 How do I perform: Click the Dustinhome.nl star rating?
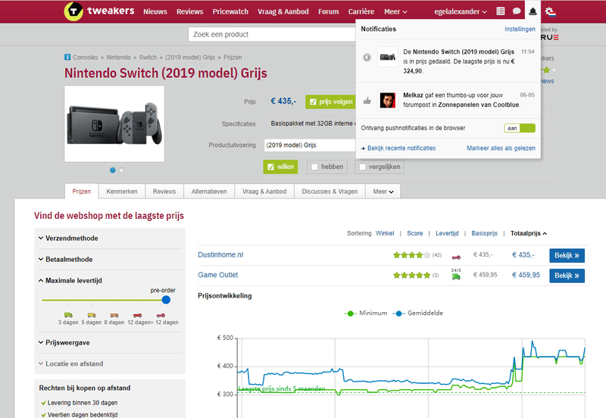(x=411, y=255)
